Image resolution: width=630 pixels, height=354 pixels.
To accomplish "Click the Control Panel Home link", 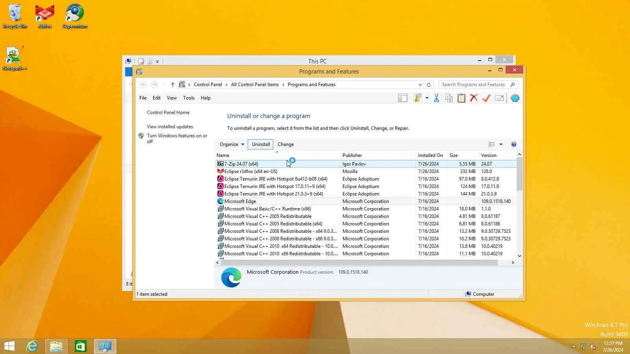I will [x=168, y=112].
